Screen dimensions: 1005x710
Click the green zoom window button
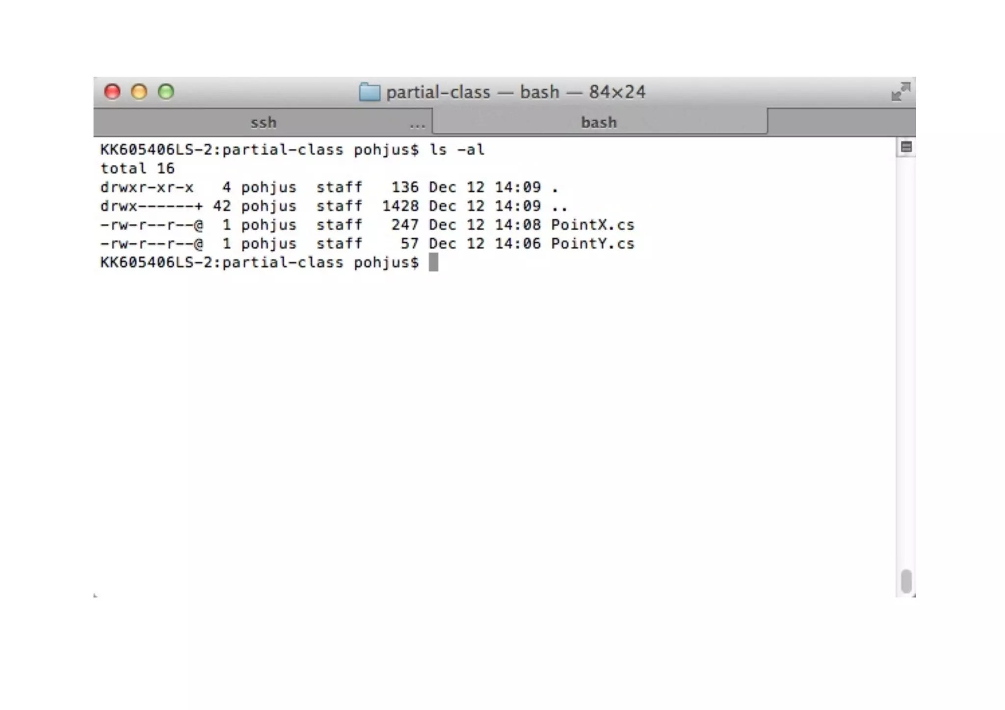click(x=166, y=92)
